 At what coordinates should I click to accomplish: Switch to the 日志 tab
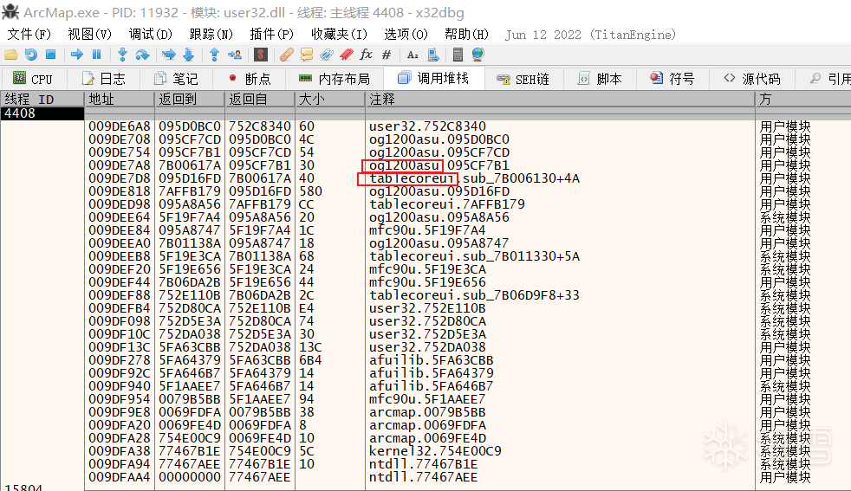(x=104, y=79)
